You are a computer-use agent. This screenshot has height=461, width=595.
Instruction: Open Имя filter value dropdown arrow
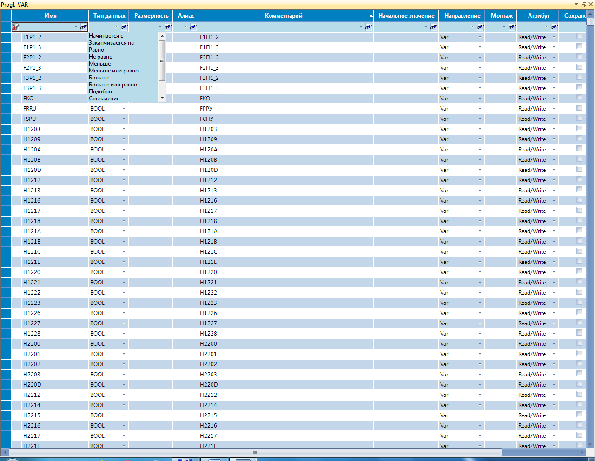coord(76,27)
